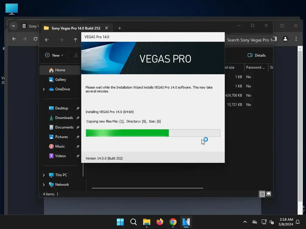Switch to large thumbnails view layout

269,194
